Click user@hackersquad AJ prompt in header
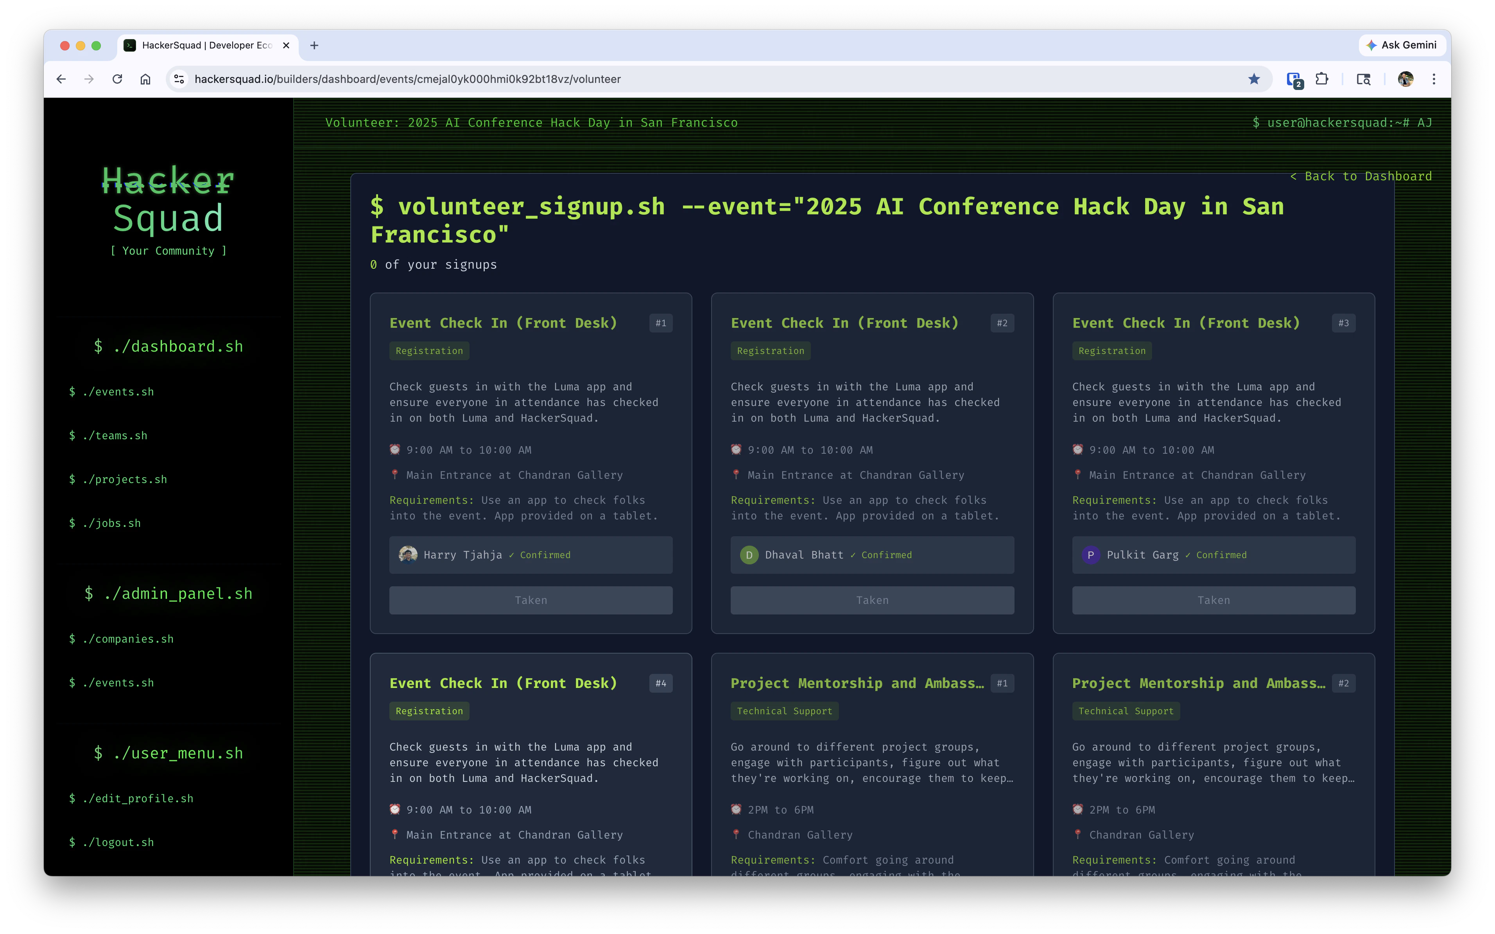Screen dimensions: 1495x934 click(1342, 122)
